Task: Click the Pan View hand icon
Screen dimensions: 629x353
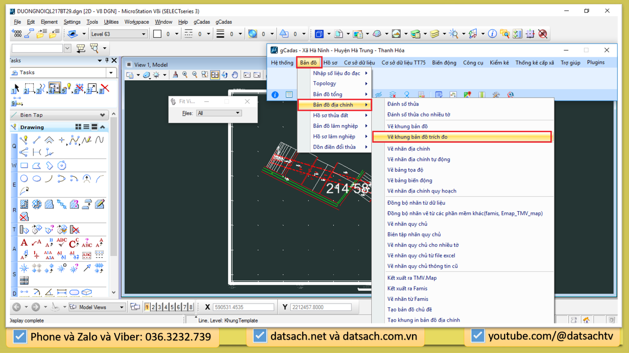Action: [x=235, y=75]
